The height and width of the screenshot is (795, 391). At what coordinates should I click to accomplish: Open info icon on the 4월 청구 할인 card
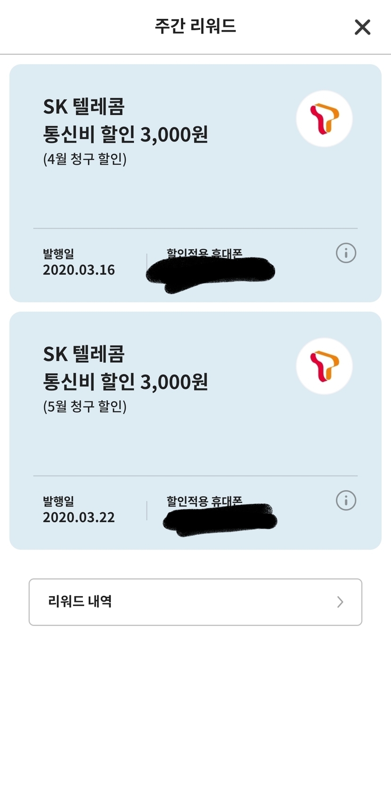(x=346, y=253)
